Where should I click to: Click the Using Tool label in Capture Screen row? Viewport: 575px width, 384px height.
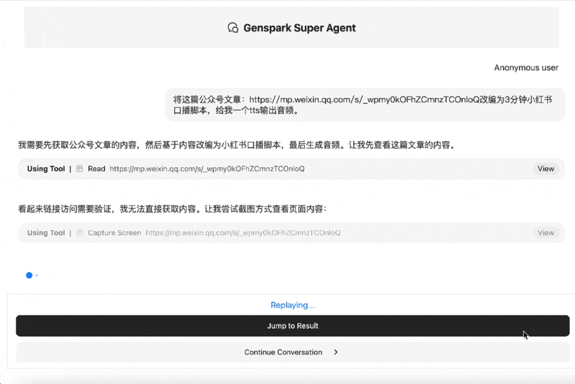[x=46, y=232]
